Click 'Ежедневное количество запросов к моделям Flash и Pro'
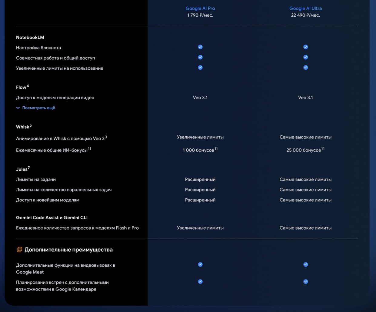376x312 pixels. [77, 228]
